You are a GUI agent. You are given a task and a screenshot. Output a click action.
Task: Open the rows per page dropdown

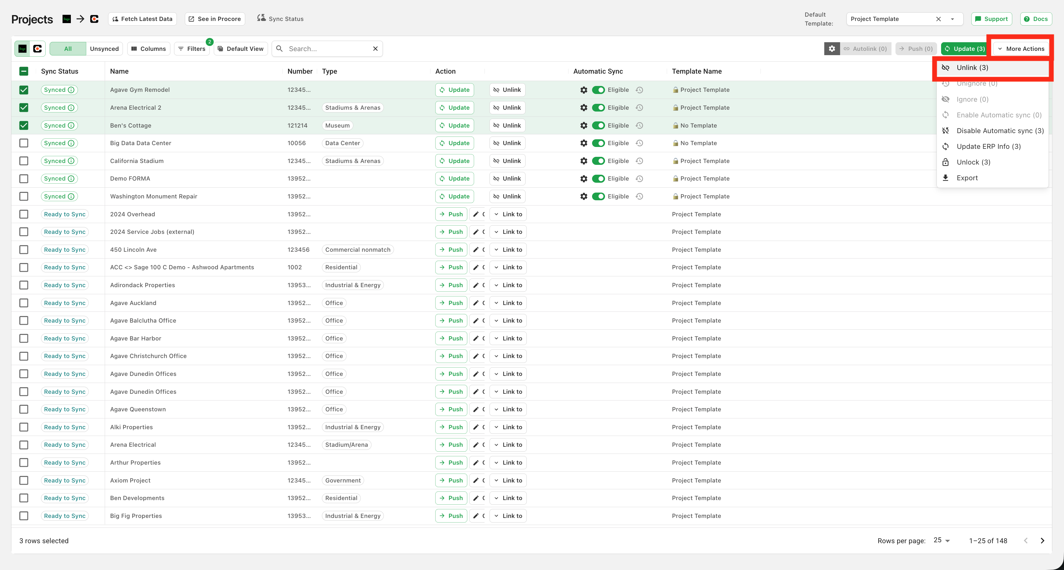pos(942,541)
